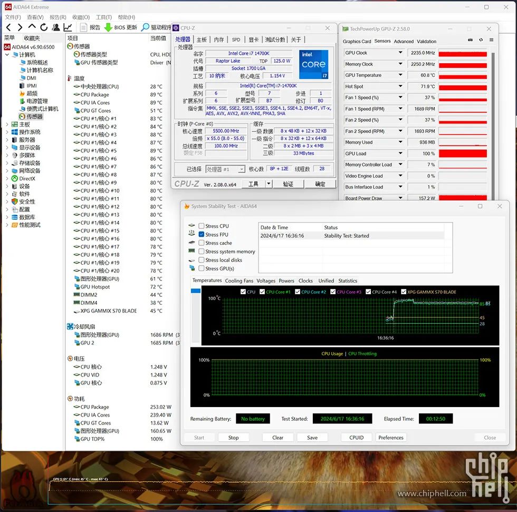This screenshot has width=517, height=512.
Task: Click the graph chart icon in AIDA64 toolbar
Action: 68,27
